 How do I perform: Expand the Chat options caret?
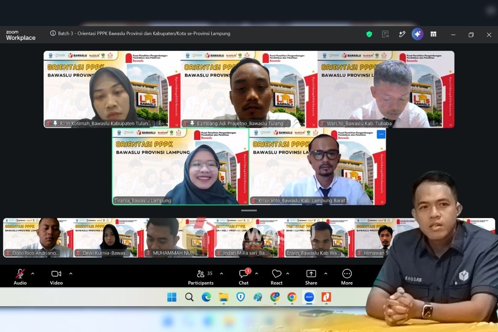tap(256, 273)
